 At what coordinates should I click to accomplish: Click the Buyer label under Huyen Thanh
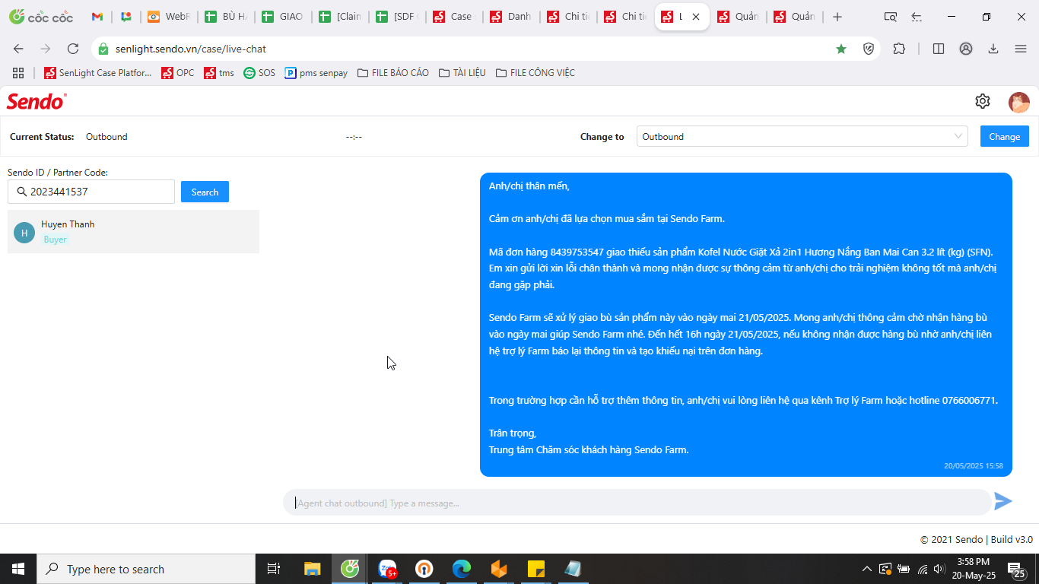coord(56,240)
